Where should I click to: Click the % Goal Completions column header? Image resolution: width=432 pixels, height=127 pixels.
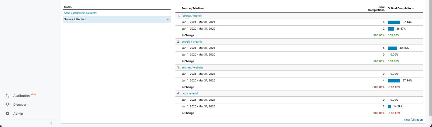coord(401,8)
